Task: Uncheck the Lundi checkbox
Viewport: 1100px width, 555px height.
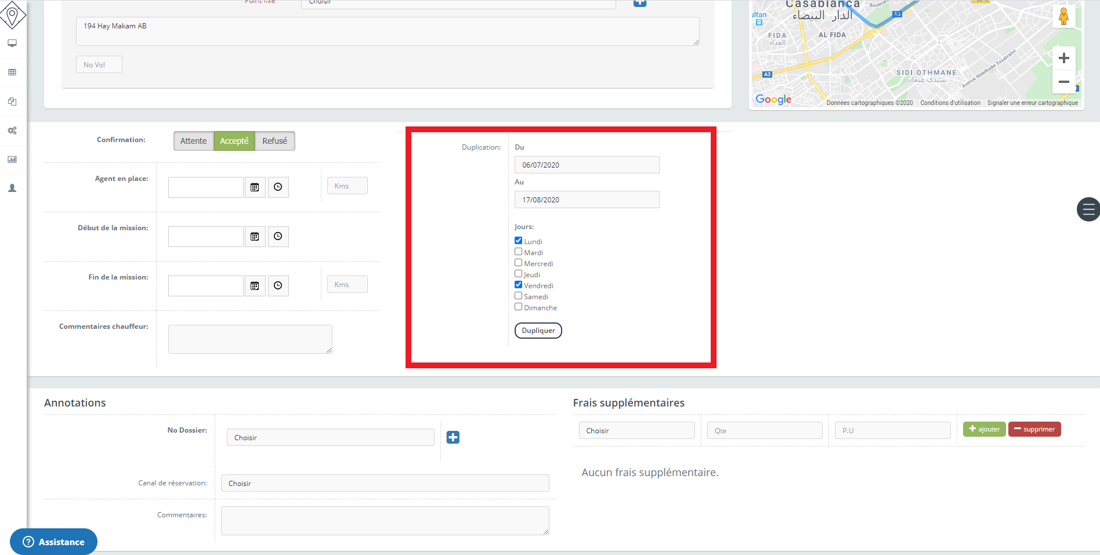Action: [518, 241]
